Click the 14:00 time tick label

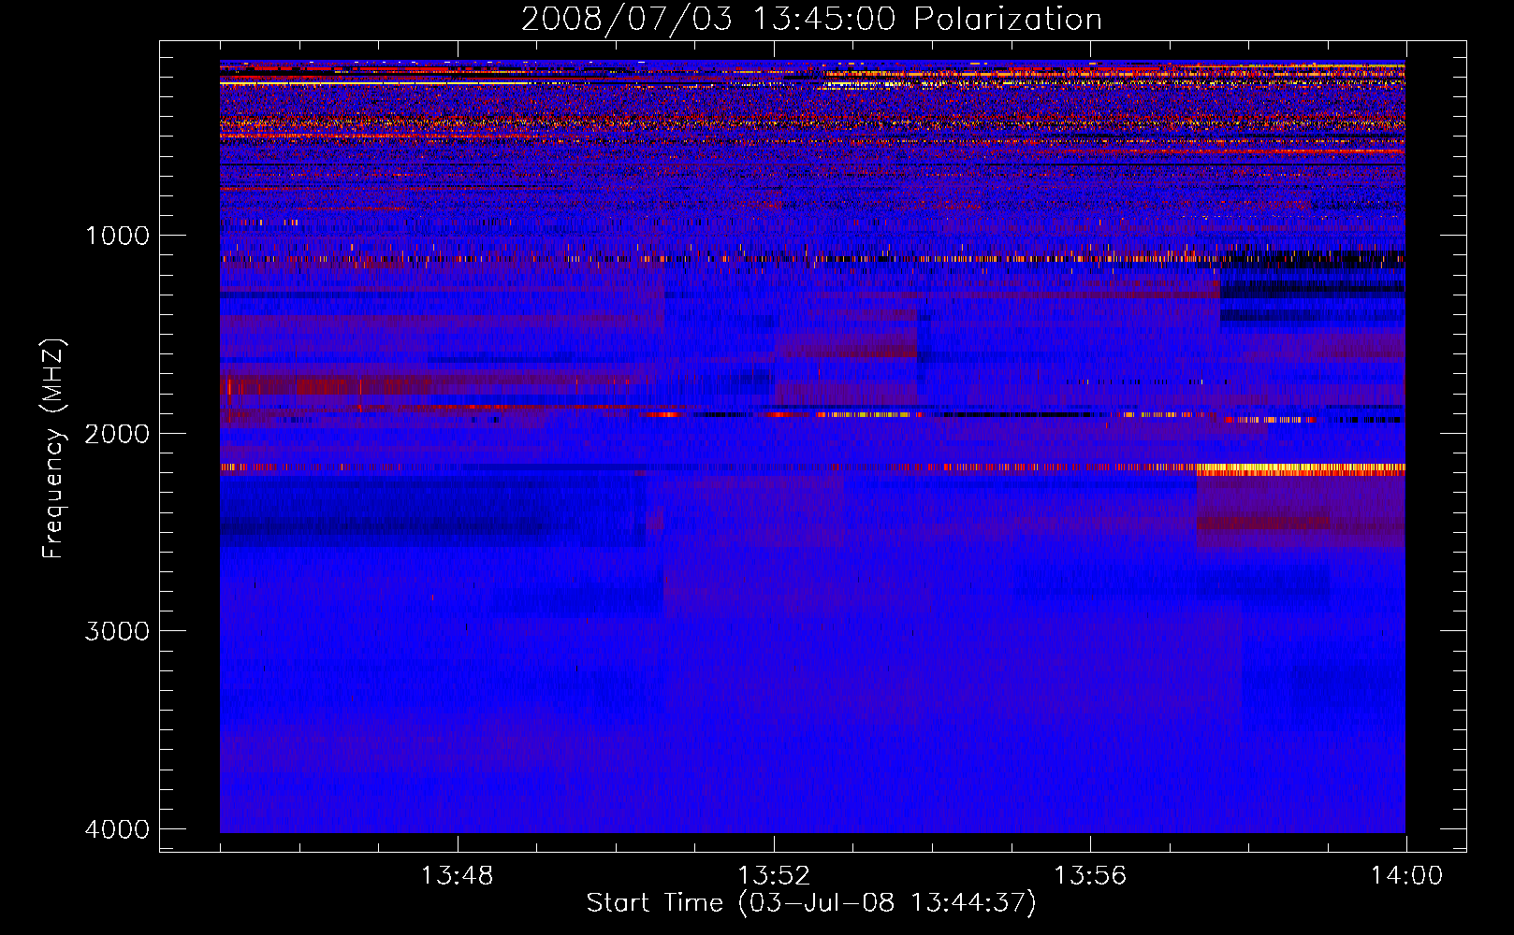[1406, 876]
